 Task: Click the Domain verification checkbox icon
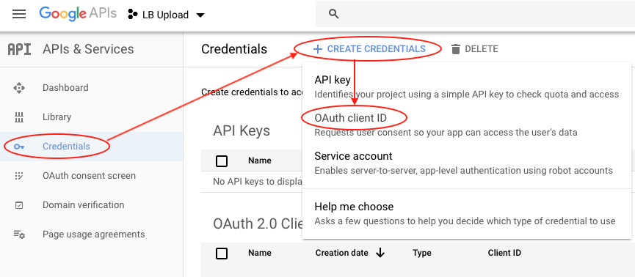pyautogui.click(x=19, y=205)
